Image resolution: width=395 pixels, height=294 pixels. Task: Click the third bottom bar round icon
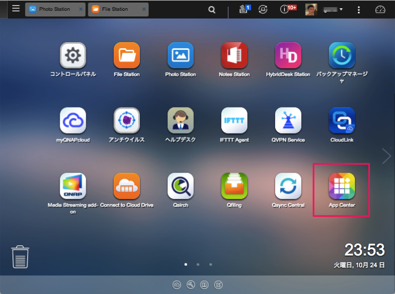[204, 285]
